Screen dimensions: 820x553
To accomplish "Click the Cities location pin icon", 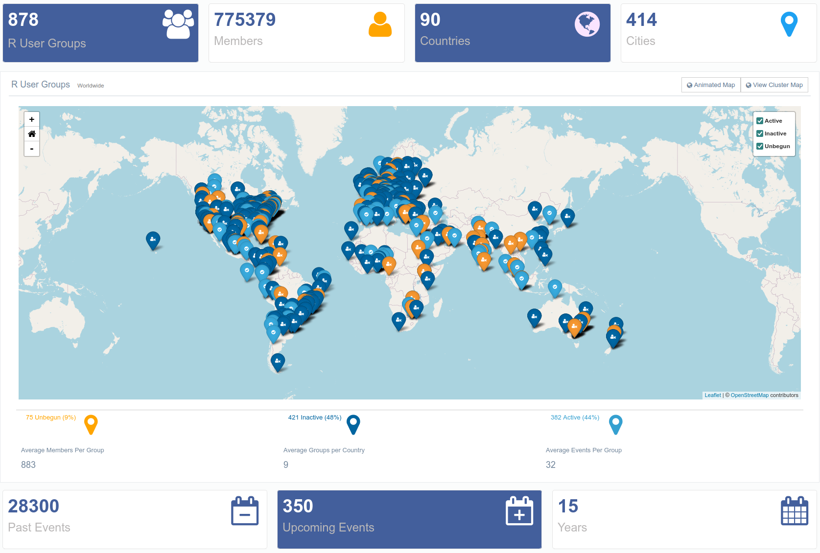I will point(789,24).
